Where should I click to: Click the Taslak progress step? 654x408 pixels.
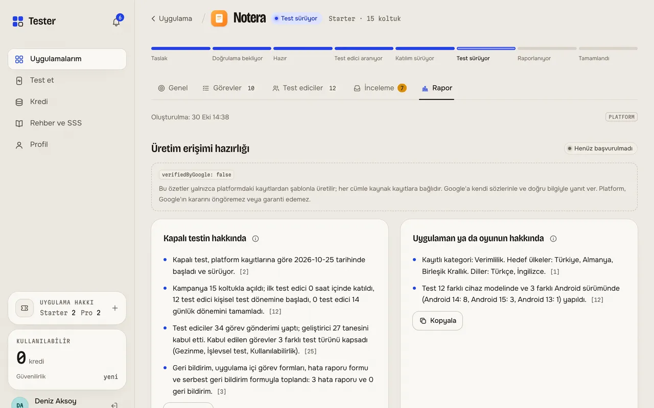(x=181, y=54)
